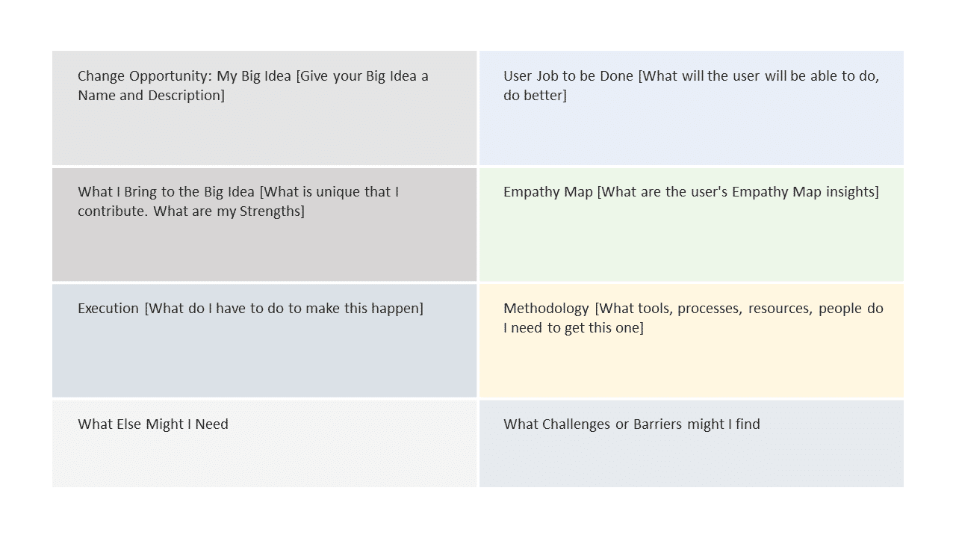Click empty space in the Execution box
956x538 pixels.
(x=264, y=359)
